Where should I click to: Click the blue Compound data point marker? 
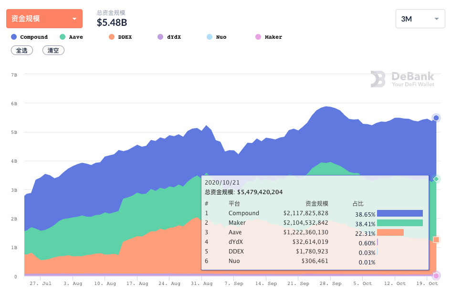pos(436,118)
